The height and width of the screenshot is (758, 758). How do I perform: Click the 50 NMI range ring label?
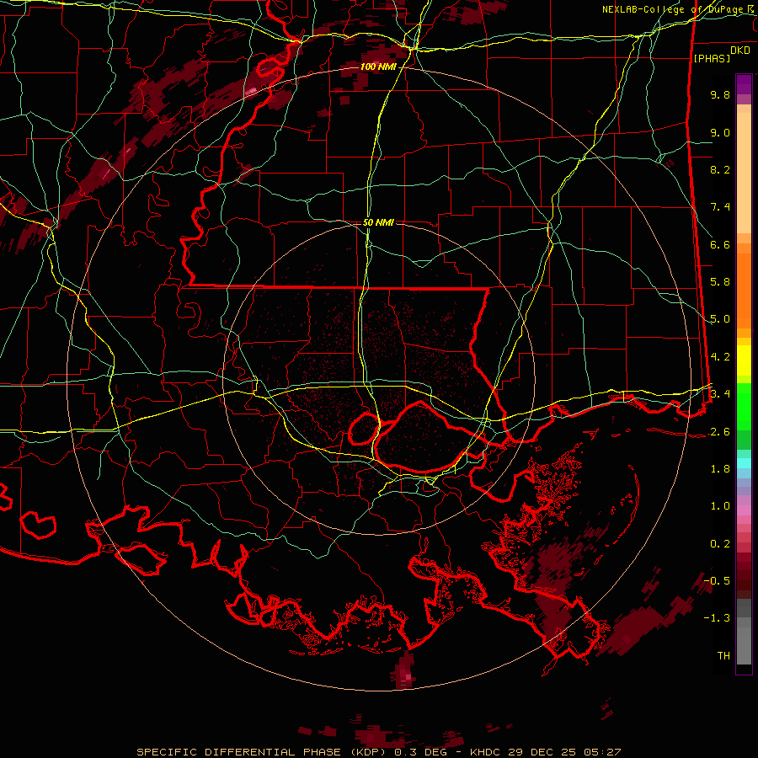pyautogui.click(x=378, y=222)
